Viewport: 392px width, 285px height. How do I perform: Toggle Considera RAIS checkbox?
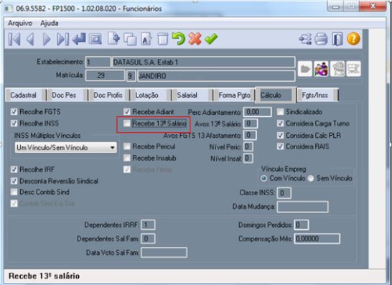(281, 146)
